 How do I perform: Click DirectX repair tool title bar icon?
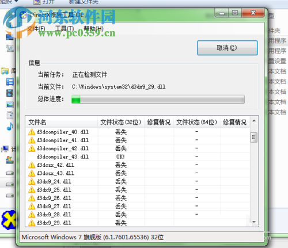click(x=24, y=15)
